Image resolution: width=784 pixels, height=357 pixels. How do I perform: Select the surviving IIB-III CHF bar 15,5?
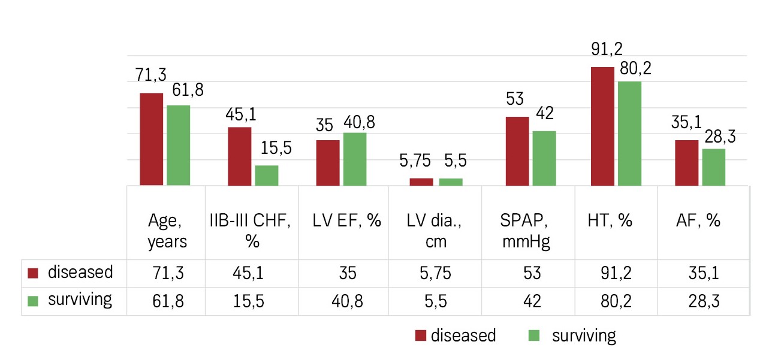point(267,175)
